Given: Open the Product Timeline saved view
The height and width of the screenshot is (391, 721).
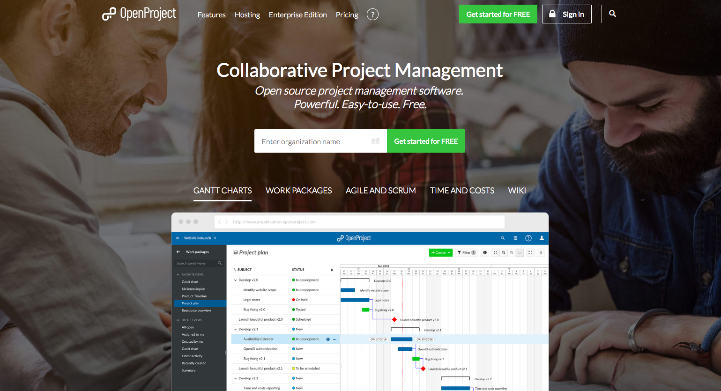Looking at the screenshot, I should 194,296.
